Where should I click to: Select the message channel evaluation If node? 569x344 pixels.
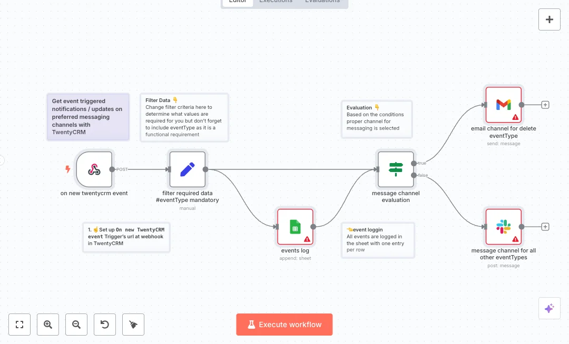click(x=396, y=169)
